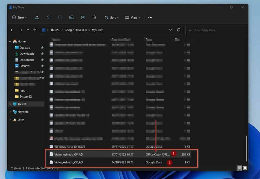
Task: Go forward with the right arrow
Action: [21, 30]
